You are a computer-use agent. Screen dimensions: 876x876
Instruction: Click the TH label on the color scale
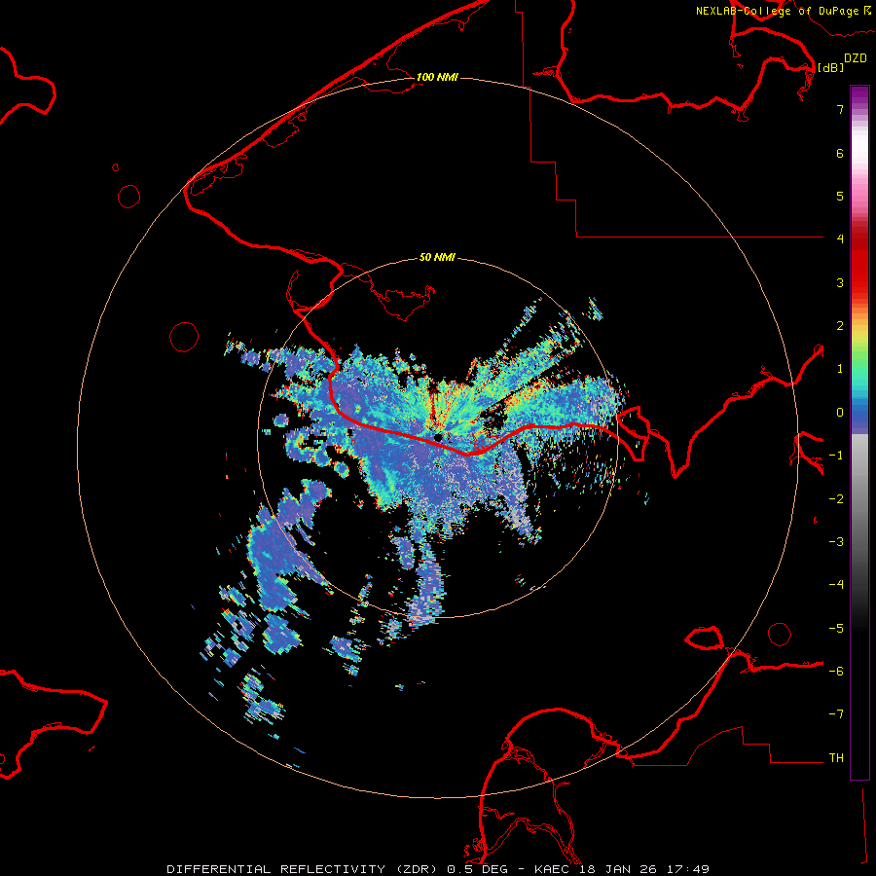click(x=836, y=758)
